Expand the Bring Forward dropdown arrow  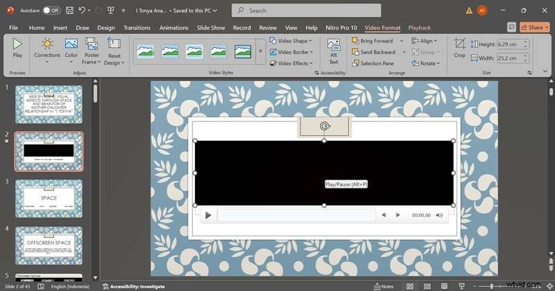(x=402, y=41)
